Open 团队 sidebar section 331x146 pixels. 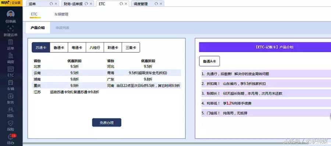pos(11,112)
